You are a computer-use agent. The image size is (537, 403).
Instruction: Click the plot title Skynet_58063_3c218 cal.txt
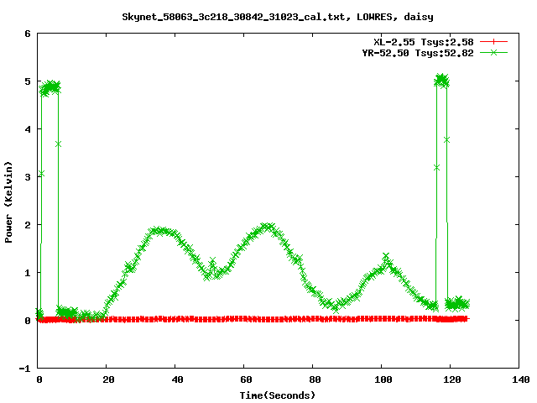pyautogui.click(x=278, y=17)
